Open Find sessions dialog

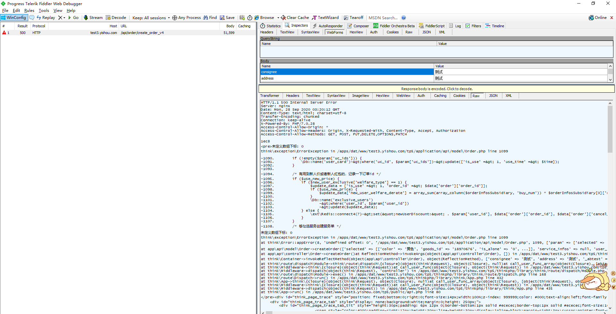coord(210,18)
